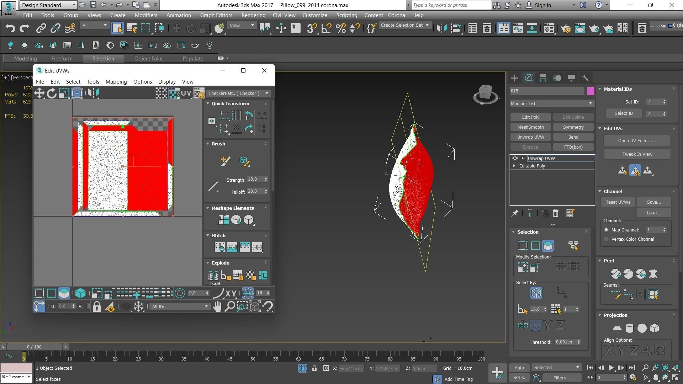
Task: Click the Paint Move brush icon
Action: pyautogui.click(x=225, y=161)
